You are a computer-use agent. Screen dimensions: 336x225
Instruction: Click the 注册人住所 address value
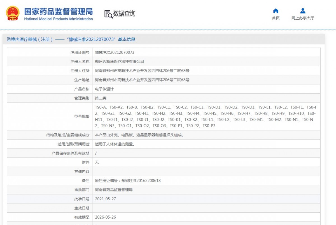click(142, 71)
